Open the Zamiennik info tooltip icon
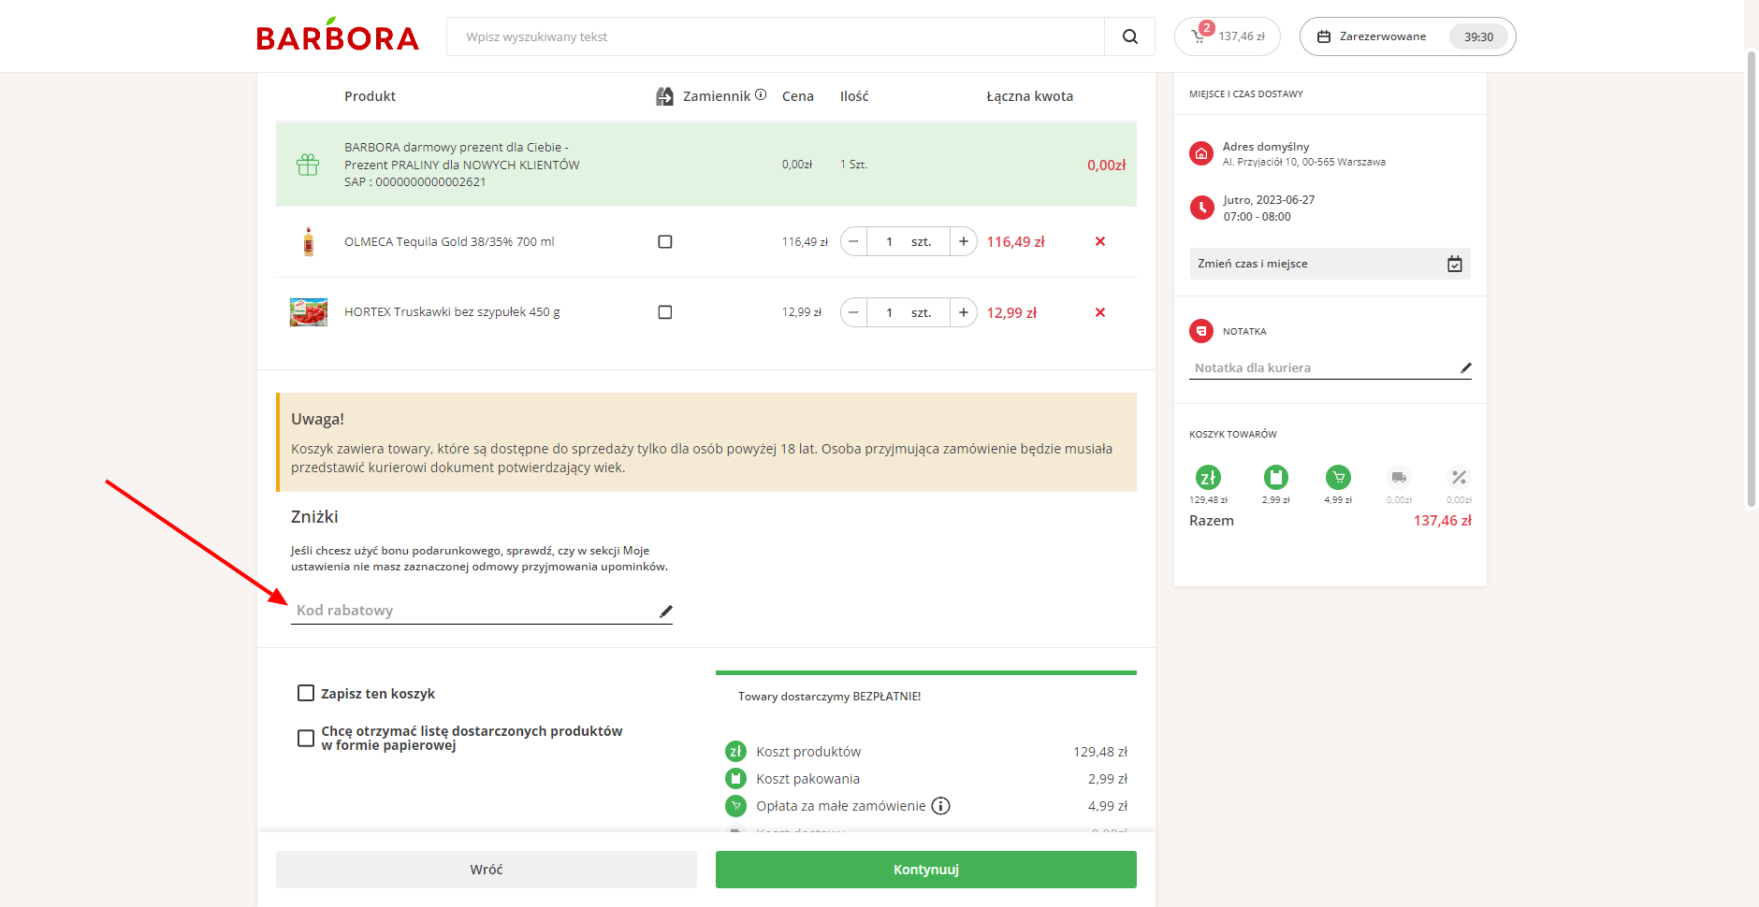 point(761,94)
